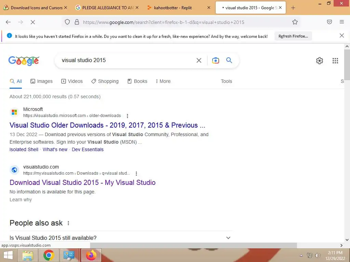The height and width of the screenshot is (262, 350).
Task: Click the Save to Pocket icon
Action: (329, 22)
